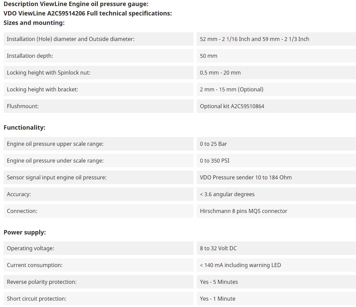Click 'Hirschmann 8 pins MQS connector' value
This screenshot has height=307, width=356.
pos(243,211)
